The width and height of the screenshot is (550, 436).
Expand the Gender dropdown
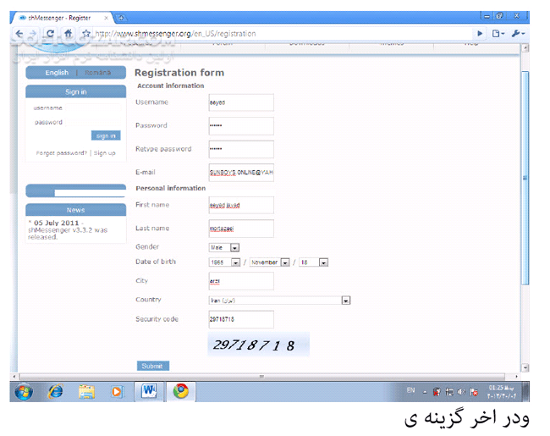click(x=234, y=247)
